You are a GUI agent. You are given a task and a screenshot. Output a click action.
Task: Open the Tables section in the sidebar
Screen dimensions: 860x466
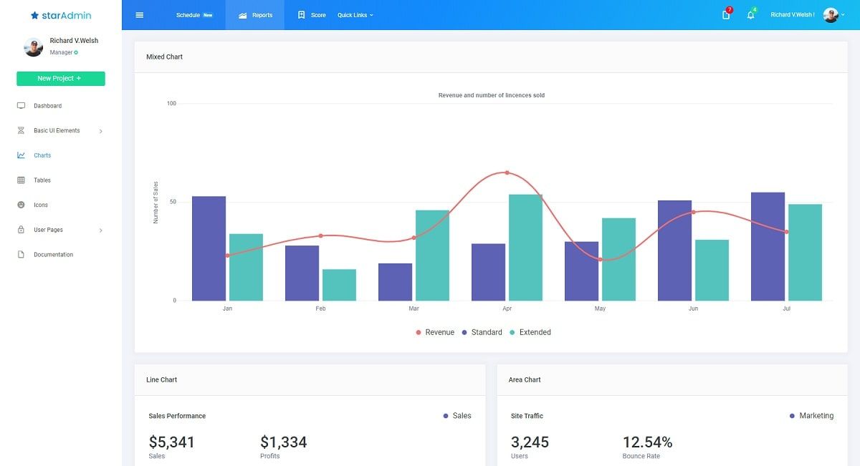[x=43, y=180]
